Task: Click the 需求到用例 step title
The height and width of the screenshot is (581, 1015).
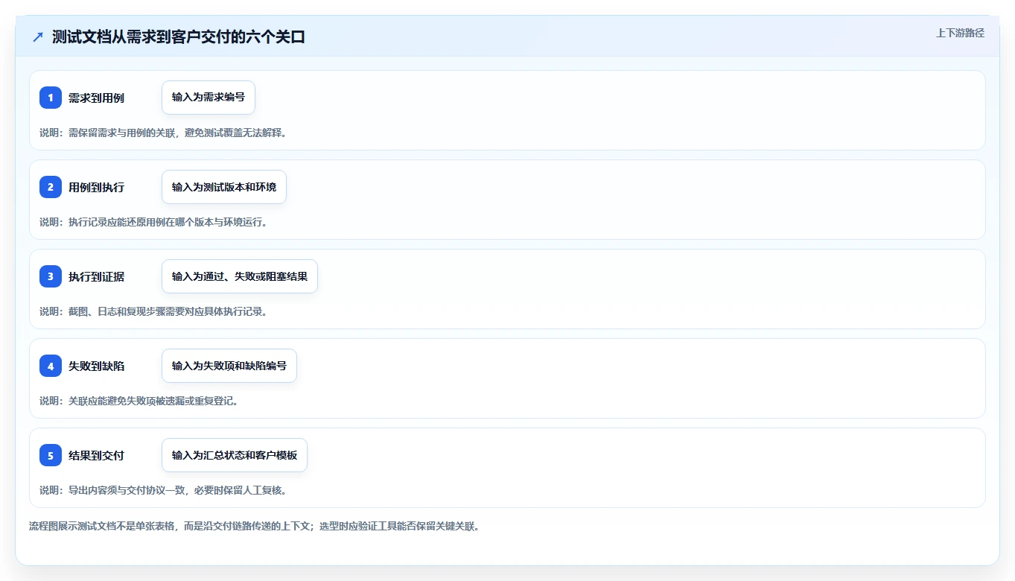Action: pos(96,98)
